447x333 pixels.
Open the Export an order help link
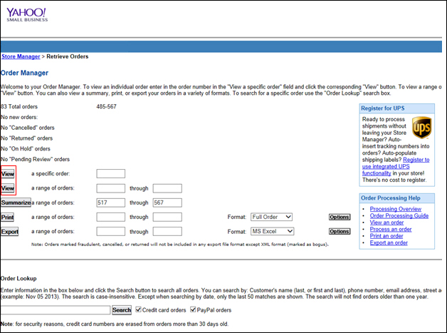(x=389, y=243)
